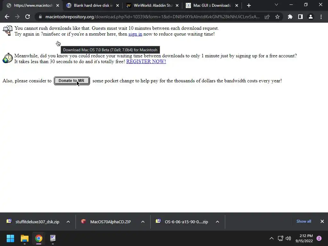This screenshot has width=328, height=246.
Task: Click the volume speaker icon
Action: (x=288, y=238)
